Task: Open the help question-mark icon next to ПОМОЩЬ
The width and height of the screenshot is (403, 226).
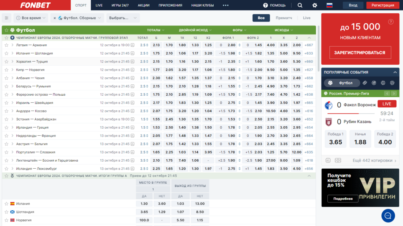Action: (266, 5)
